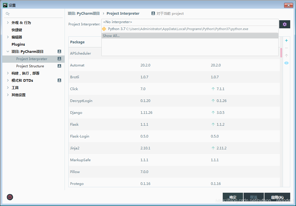Select <No interpreter> in dropdown list
296x206 pixels.
(190, 22)
